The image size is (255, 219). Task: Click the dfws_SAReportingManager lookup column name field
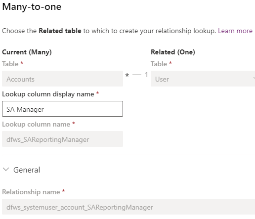click(x=62, y=139)
